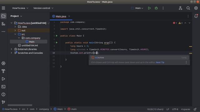Open more run actions menu in the toolbar
The width and height of the screenshot is (200, 112).
[x=163, y=8]
